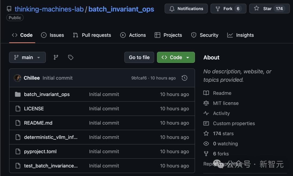
Task: Expand the green Code dropdown
Action: tap(176, 57)
